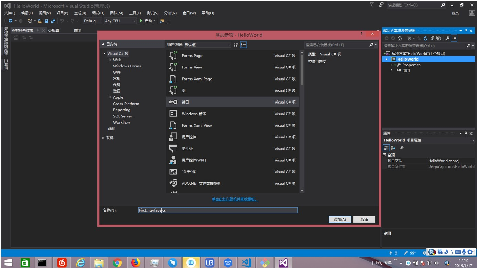Image resolution: width=477 pixels, height=268 pixels.
Task: Select the 组件类 template
Action: 233,149
